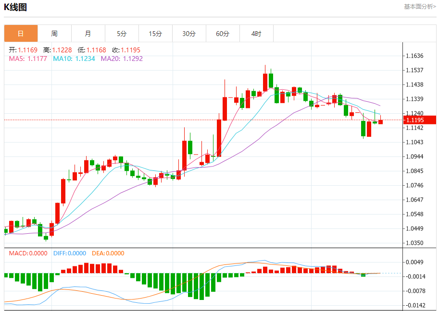Click the 1.1043 price axis label

(x=414, y=142)
